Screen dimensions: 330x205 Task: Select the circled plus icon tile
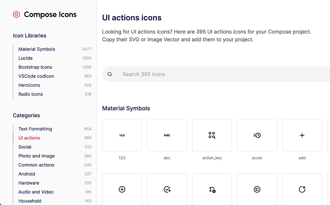122,189
